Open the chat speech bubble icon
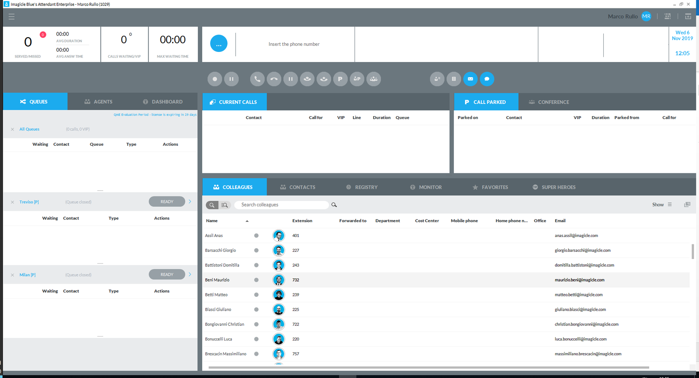 (487, 79)
